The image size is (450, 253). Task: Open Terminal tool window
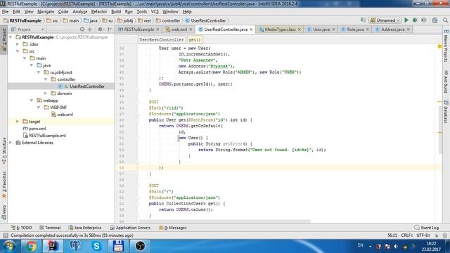click(x=50, y=228)
